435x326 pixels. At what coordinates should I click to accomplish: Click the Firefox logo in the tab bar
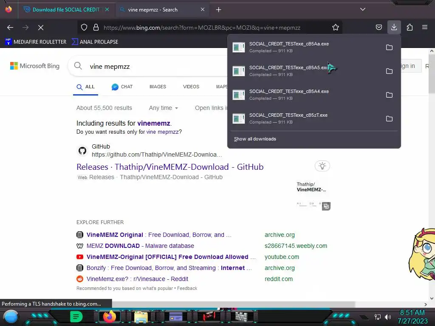(8, 9)
